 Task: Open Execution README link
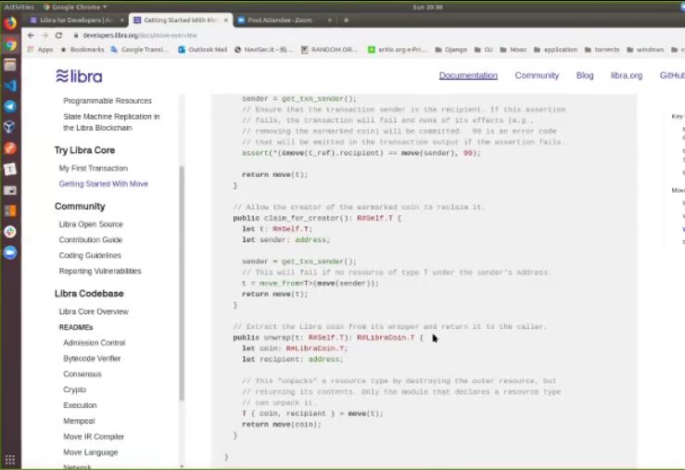tap(80, 405)
